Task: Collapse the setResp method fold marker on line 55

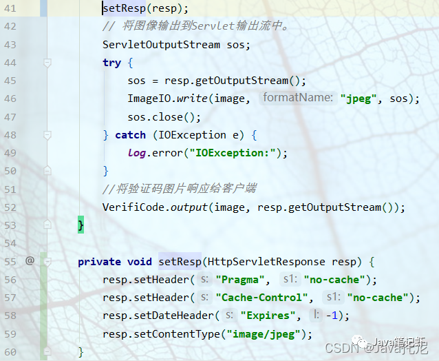Action: click(47, 262)
